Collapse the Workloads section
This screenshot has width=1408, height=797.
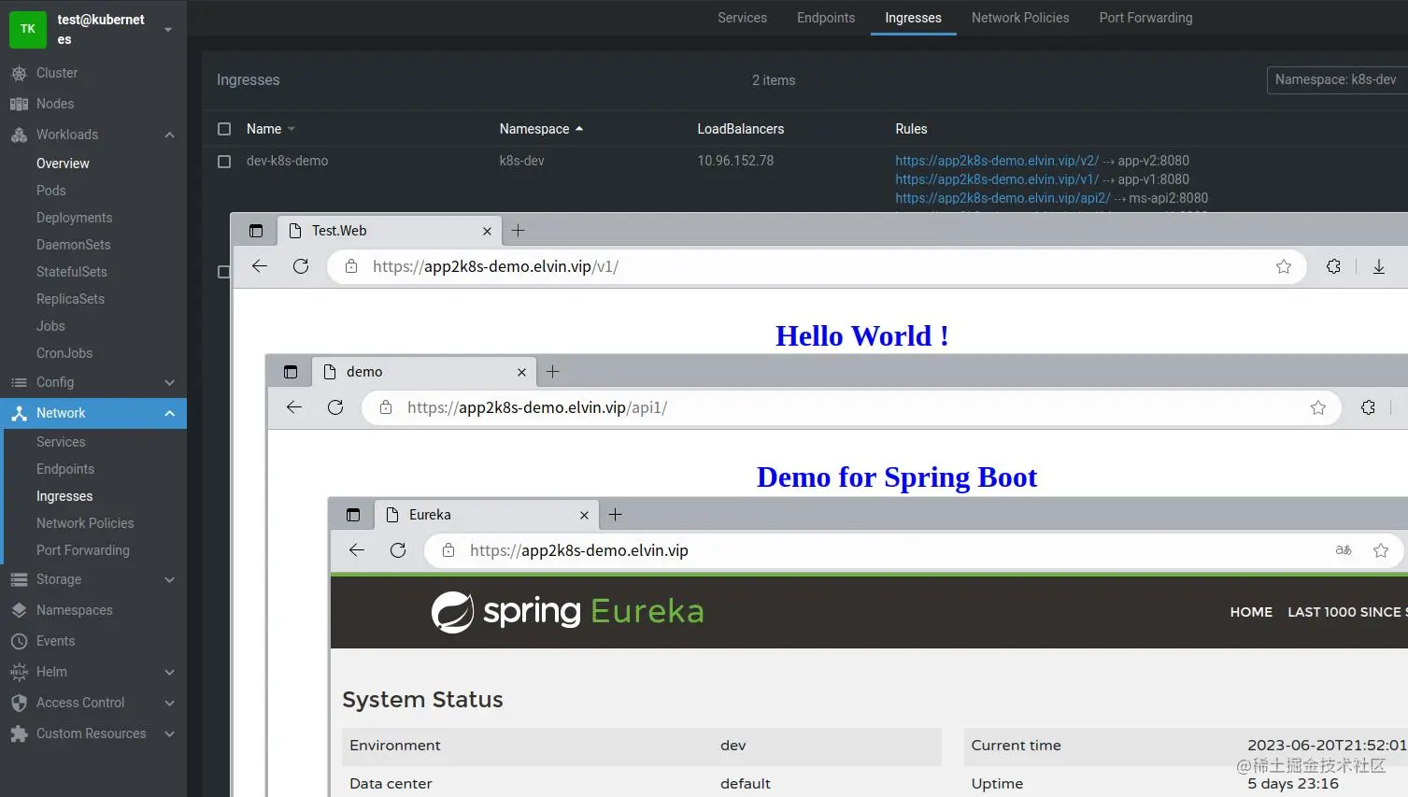click(x=169, y=135)
